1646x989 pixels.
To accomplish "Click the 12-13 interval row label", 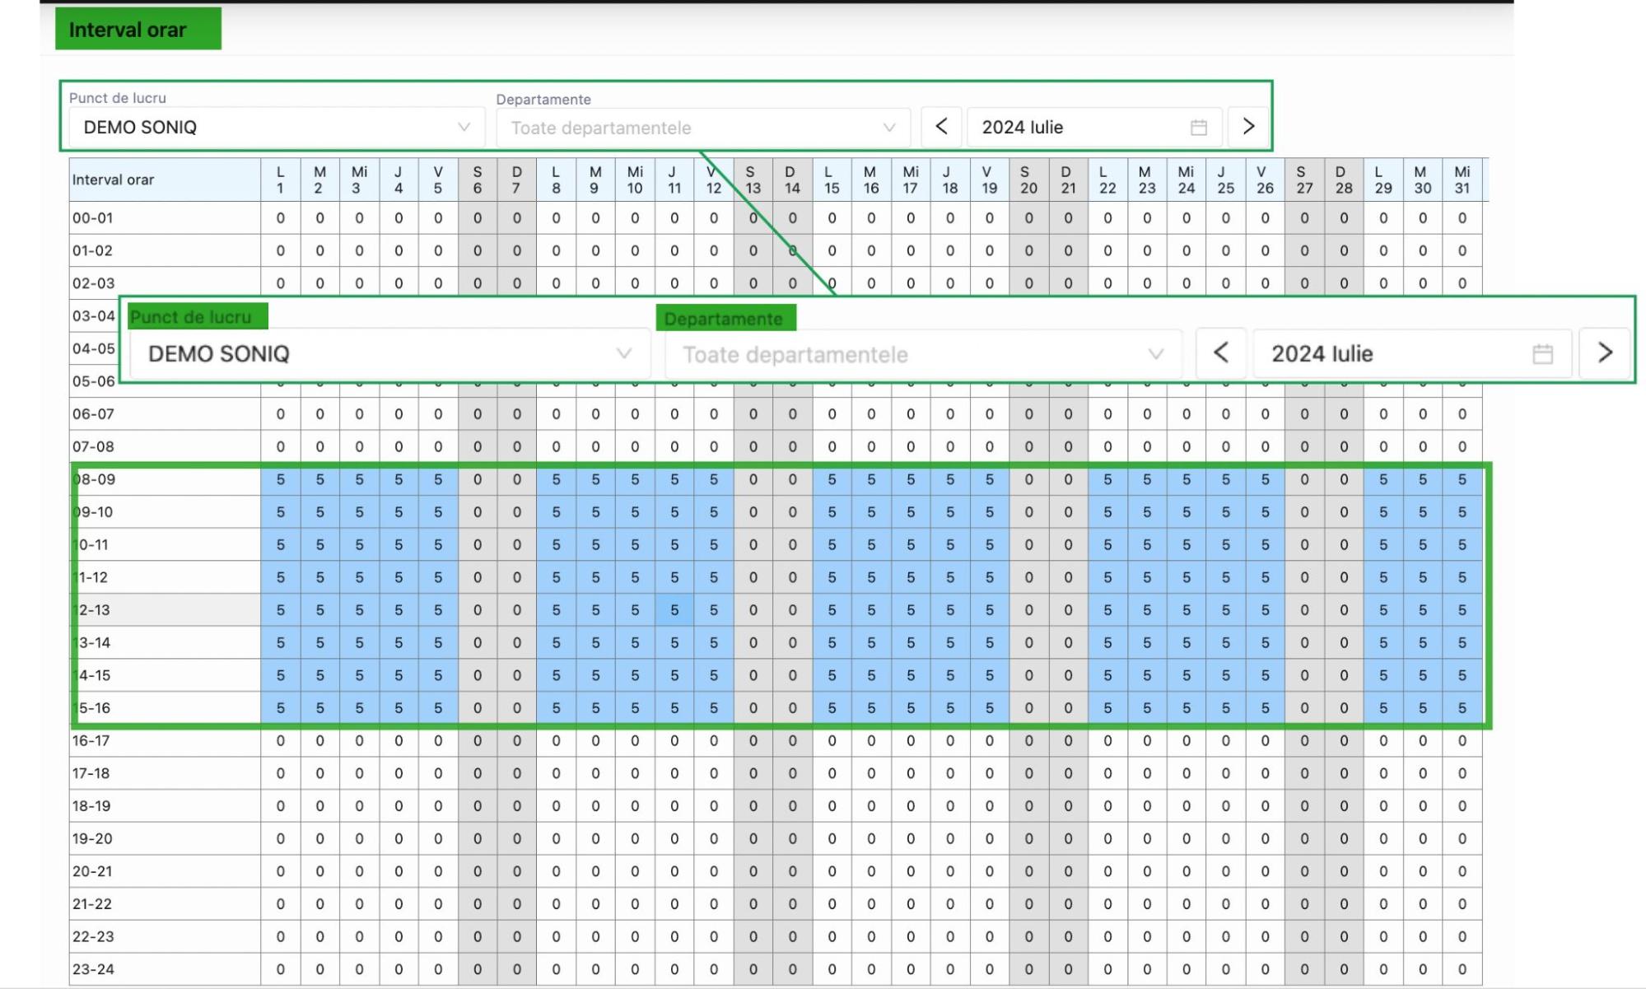I will tap(165, 610).
